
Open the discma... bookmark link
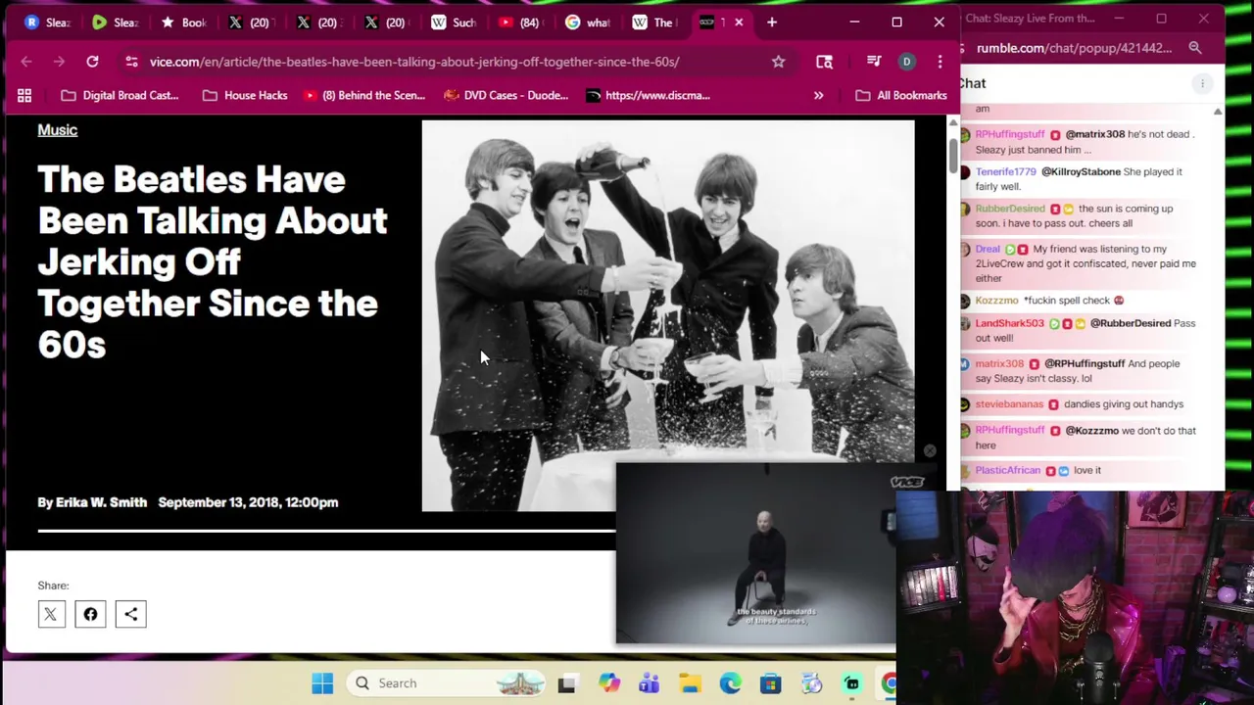(649, 95)
